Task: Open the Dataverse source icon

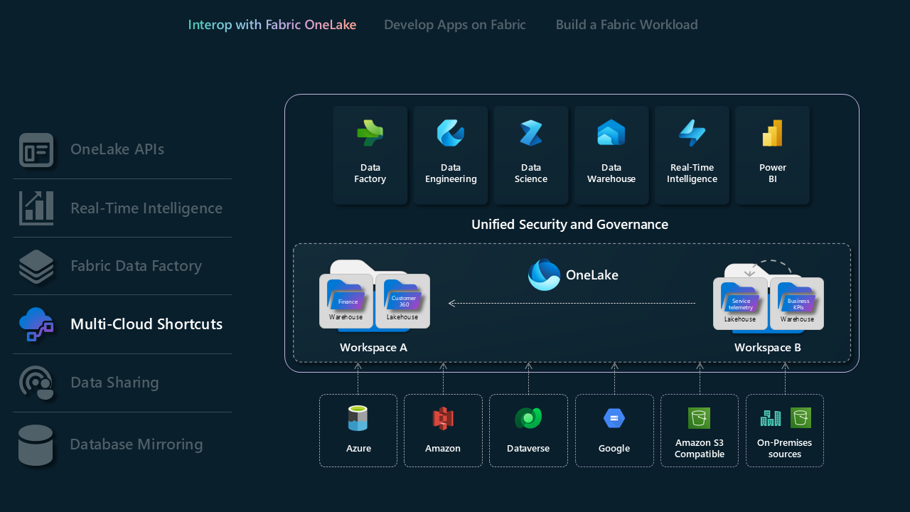Action: (528, 419)
